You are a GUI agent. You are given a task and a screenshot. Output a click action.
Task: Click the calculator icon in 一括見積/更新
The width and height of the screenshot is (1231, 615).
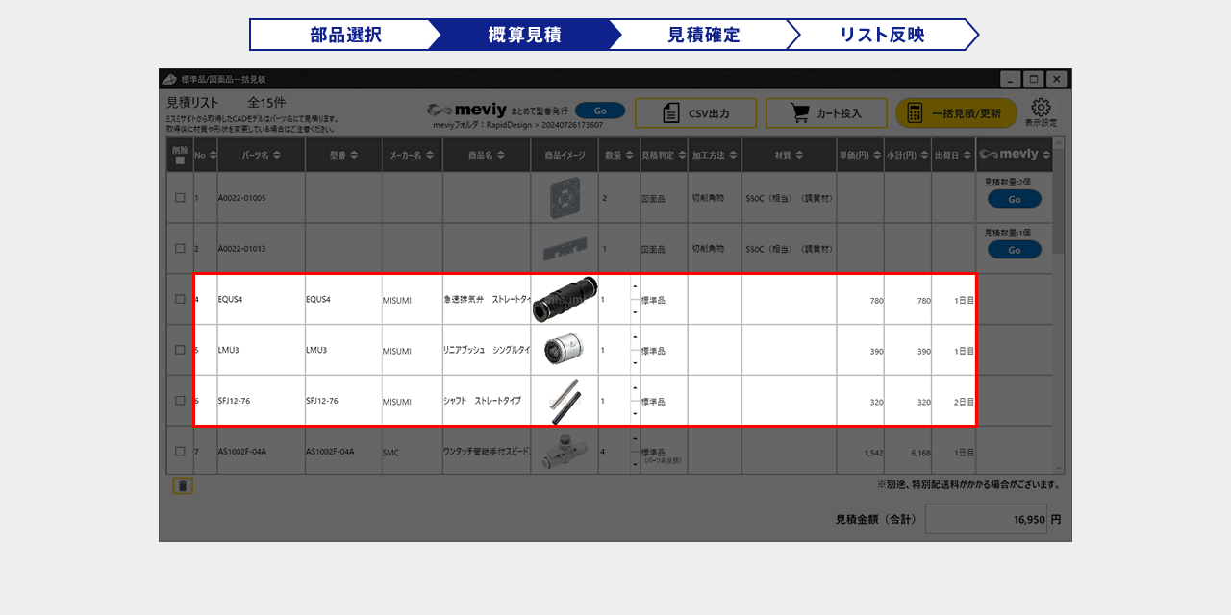click(x=915, y=113)
